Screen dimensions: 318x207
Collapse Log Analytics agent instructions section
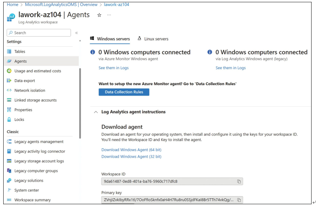(x=96, y=112)
